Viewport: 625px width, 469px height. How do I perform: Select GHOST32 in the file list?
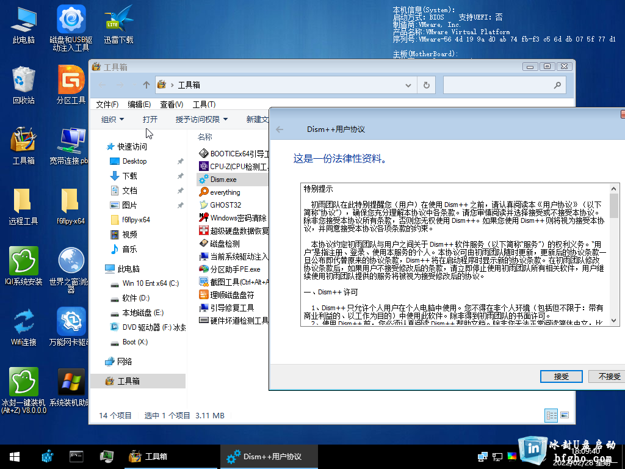tap(220, 205)
